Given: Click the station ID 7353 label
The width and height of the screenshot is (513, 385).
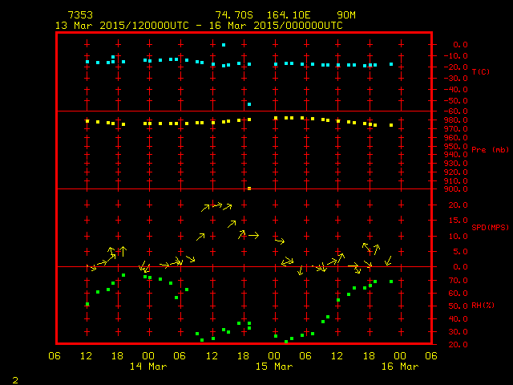Looking at the screenshot, I should coord(79,15).
